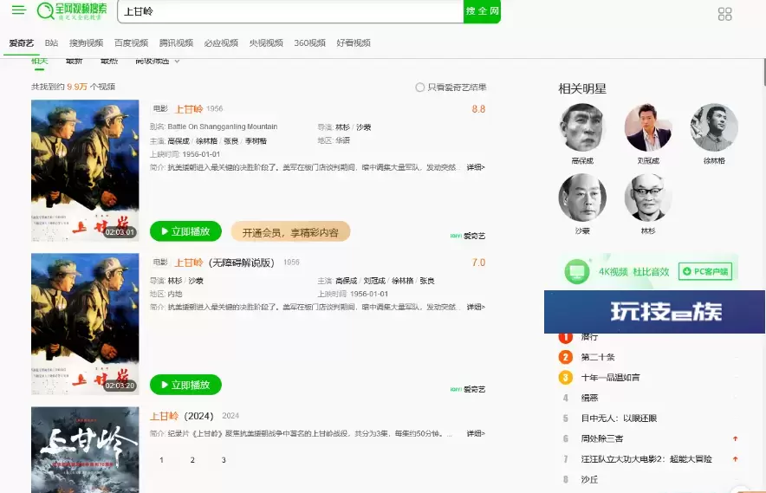Expand the 高级筛选 dropdown arrow
766x493 pixels.
(x=177, y=62)
